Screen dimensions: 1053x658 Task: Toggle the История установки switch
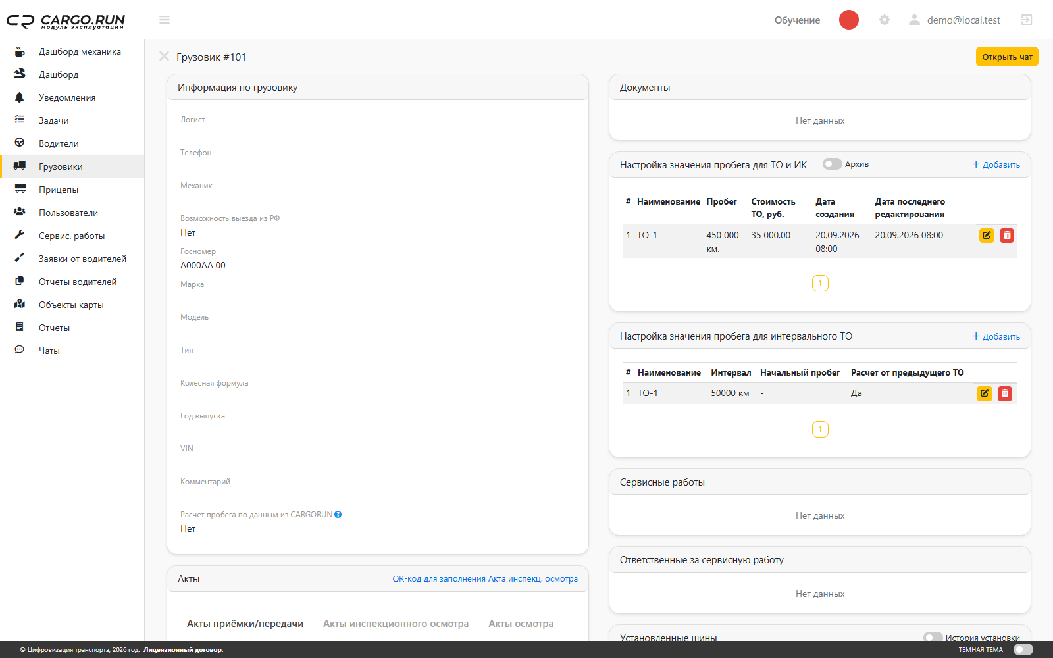coord(933,637)
